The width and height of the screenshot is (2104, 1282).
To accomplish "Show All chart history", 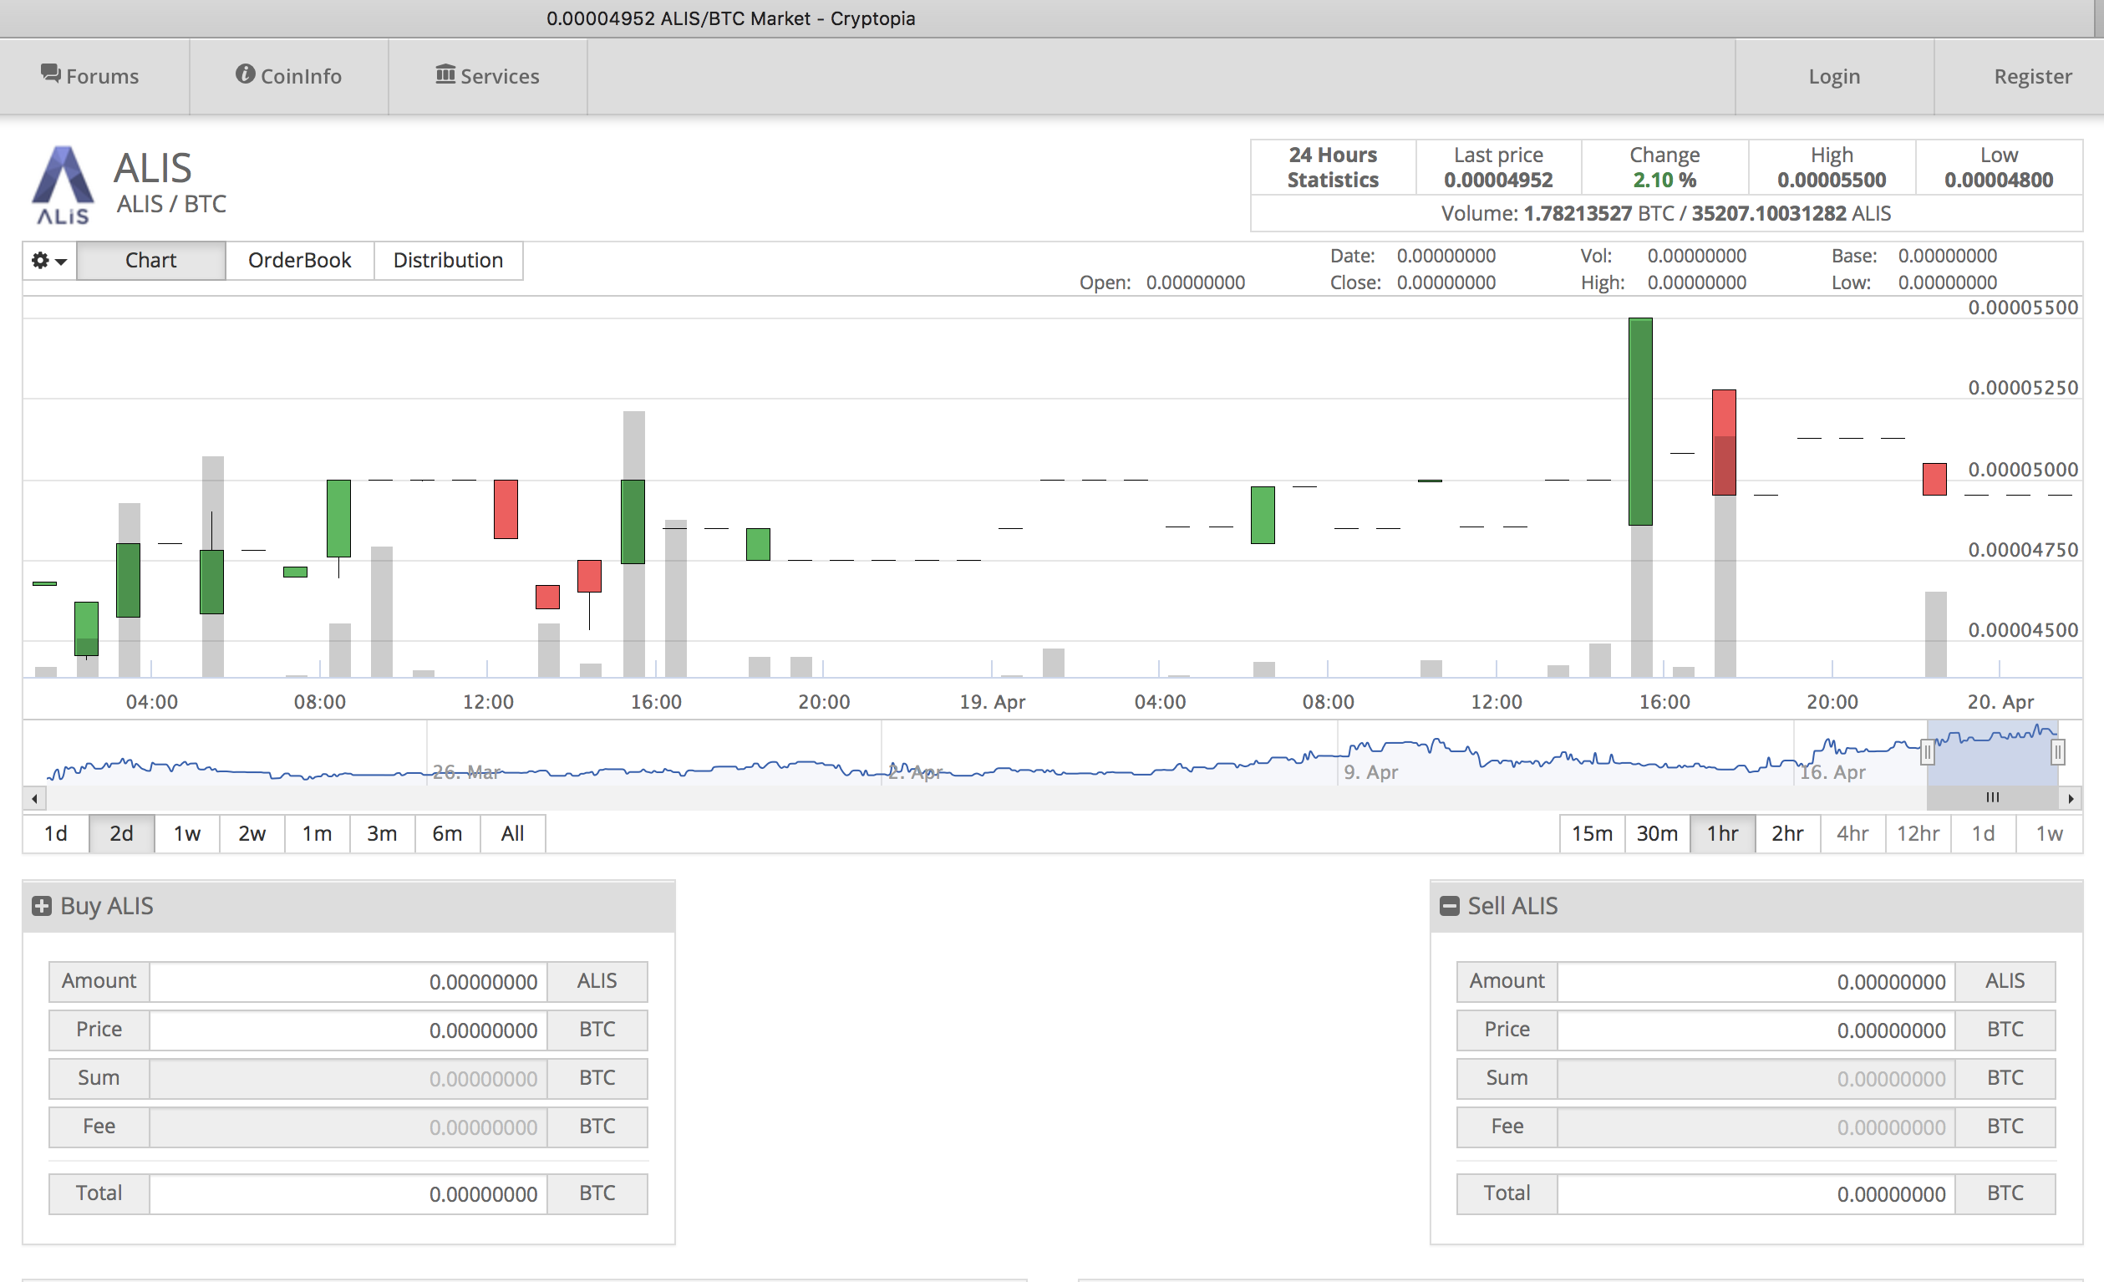I will pyautogui.click(x=512, y=833).
